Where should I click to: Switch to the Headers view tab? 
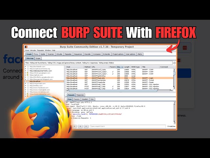[x=85, y=99]
